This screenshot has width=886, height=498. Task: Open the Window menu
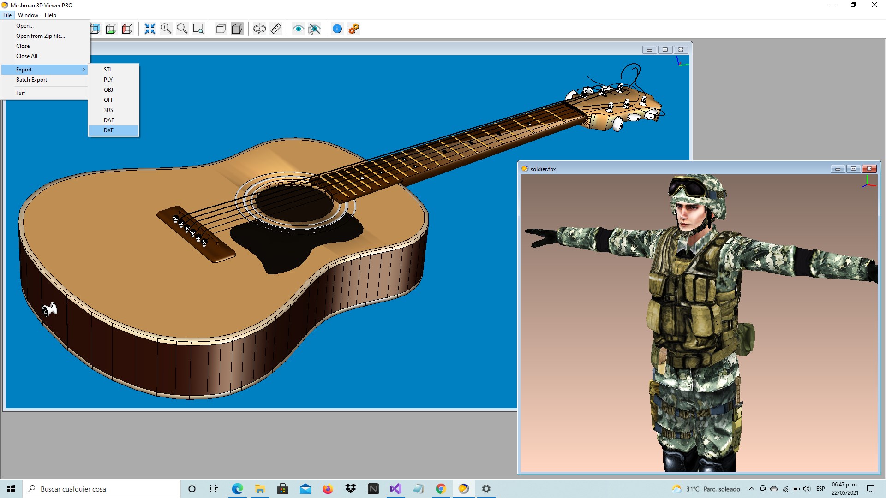pos(28,15)
